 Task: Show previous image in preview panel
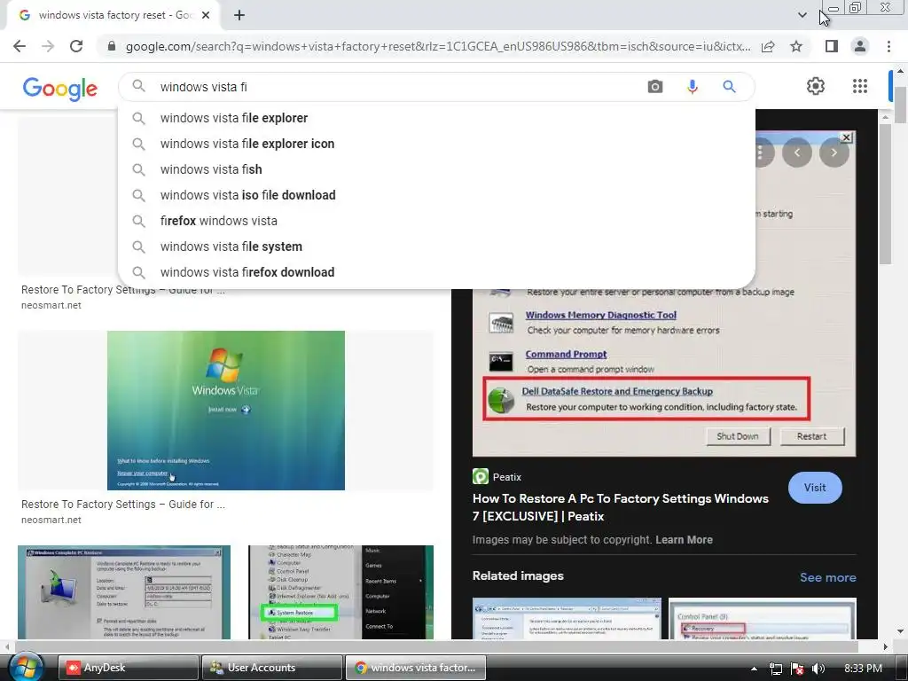point(797,153)
